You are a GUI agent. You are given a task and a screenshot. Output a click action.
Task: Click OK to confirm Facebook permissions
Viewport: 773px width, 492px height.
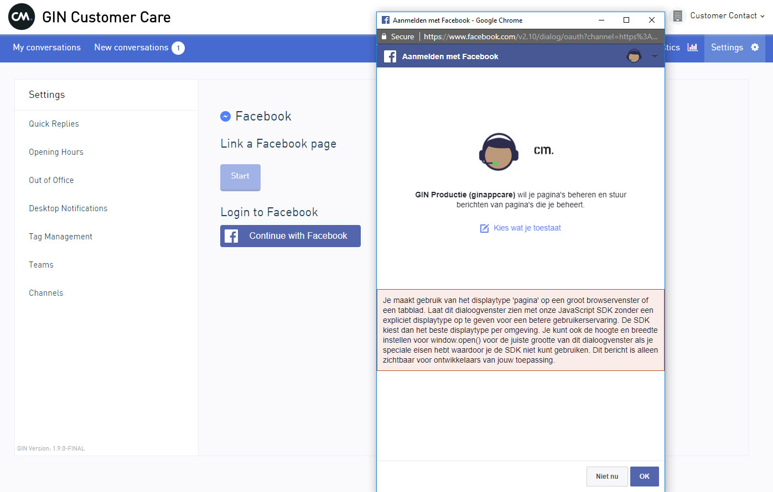coord(645,477)
